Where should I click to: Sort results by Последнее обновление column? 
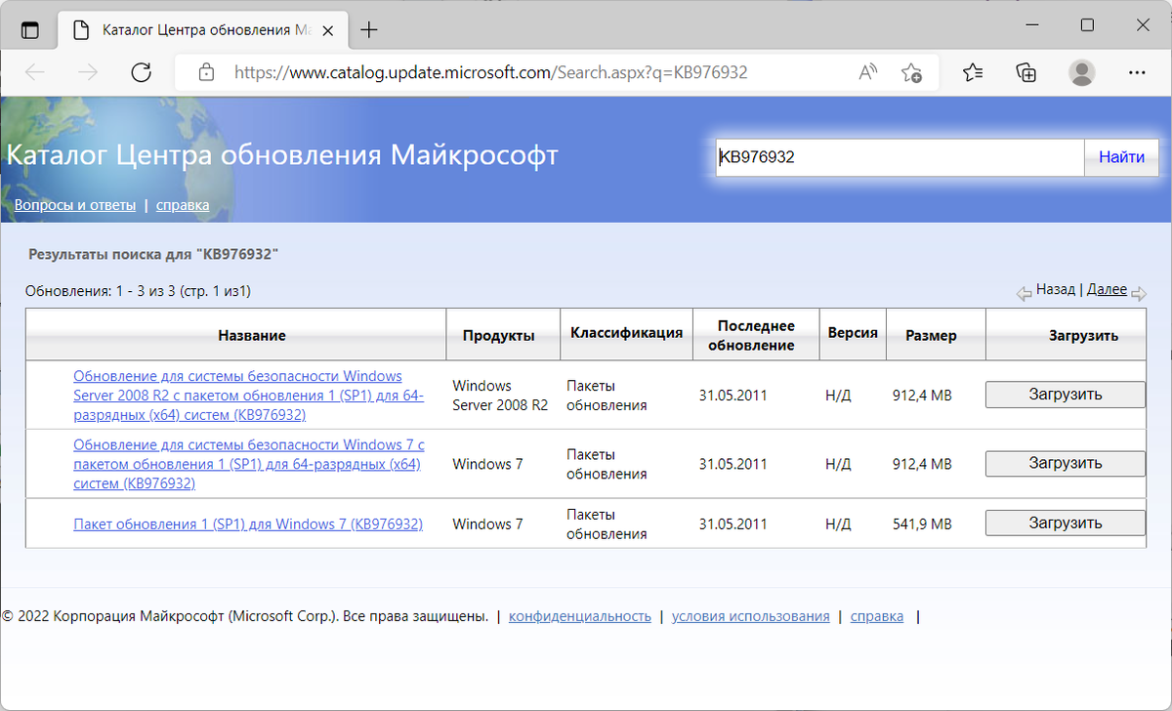pos(756,335)
